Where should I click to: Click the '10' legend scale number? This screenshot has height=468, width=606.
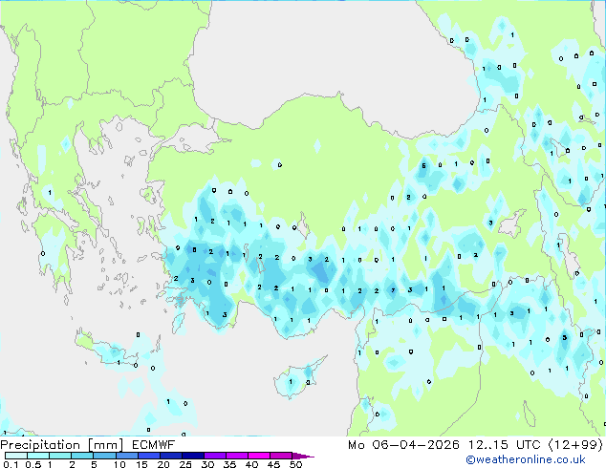[119, 464]
